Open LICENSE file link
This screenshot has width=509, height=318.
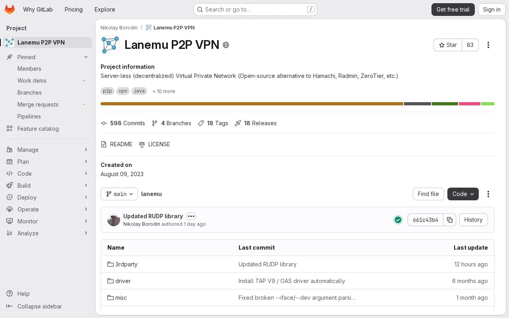click(x=154, y=144)
